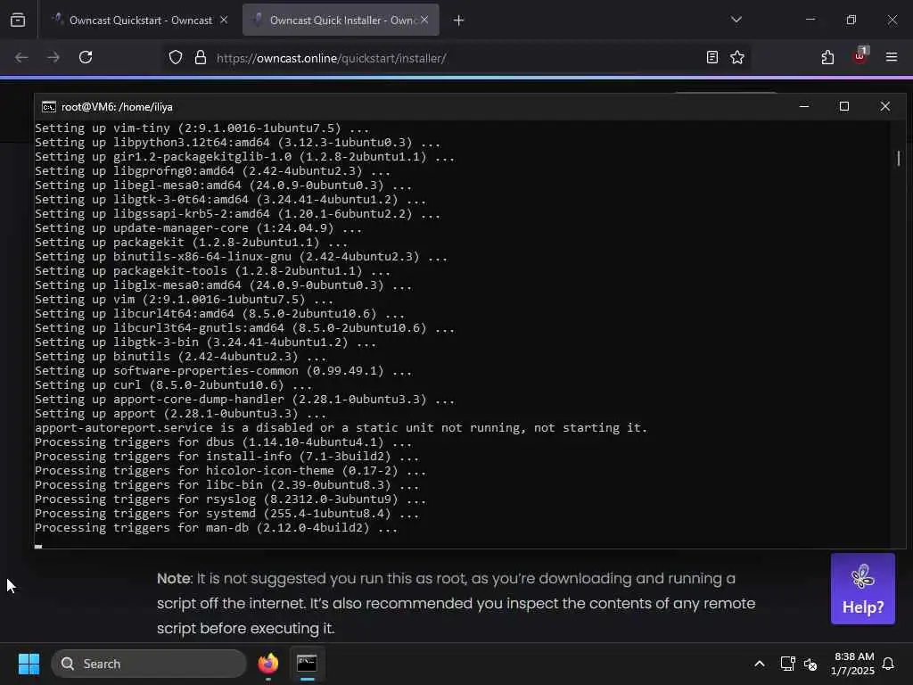Image resolution: width=913 pixels, height=685 pixels.
Task: Click 'Setting up curl (8.5.0-2ubuntu10.6)' line
Action: pyautogui.click(x=173, y=385)
